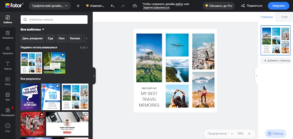Open the Фото sidebar panel
Screen dimensions: 293x139
pos(7,81)
